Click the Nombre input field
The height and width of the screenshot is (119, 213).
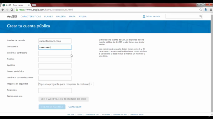click(x=55, y=59)
